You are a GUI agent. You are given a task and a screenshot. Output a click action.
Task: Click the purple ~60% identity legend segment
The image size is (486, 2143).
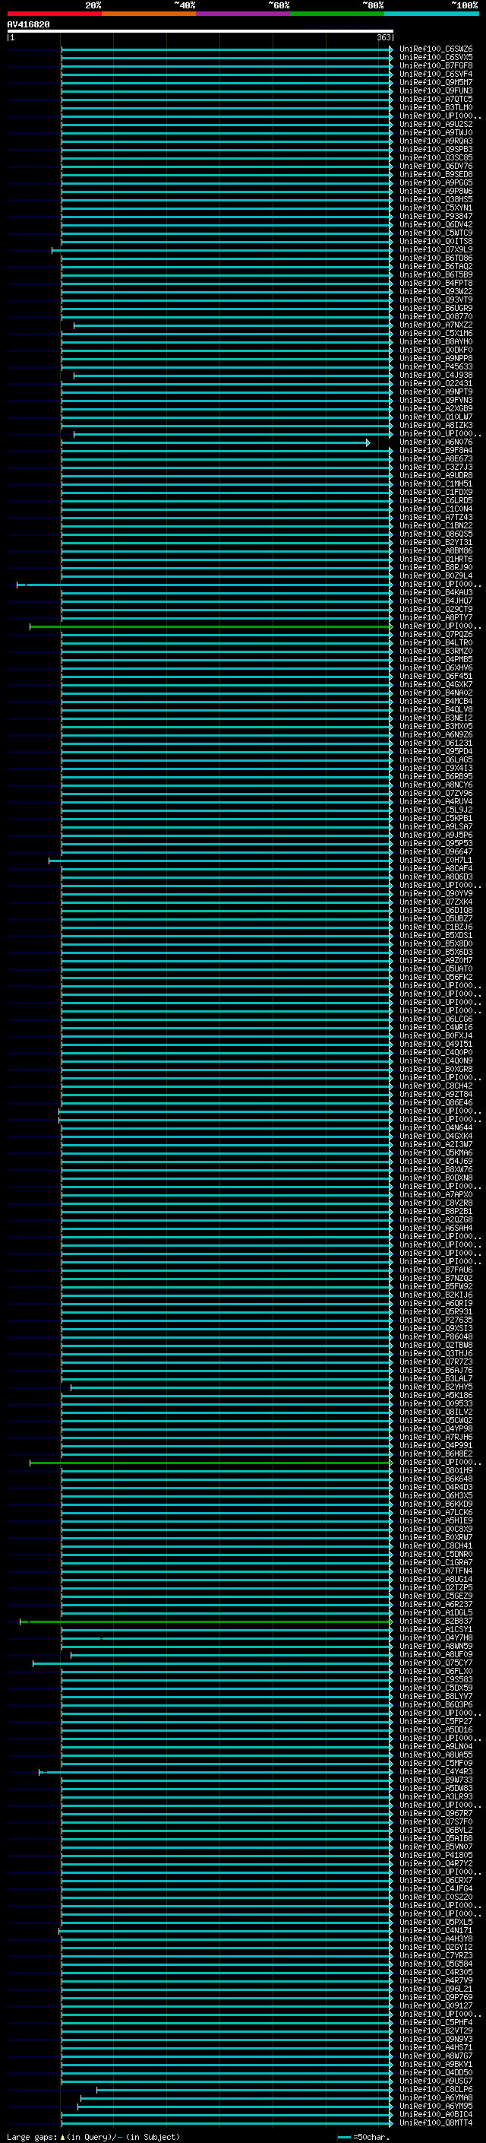(244, 14)
